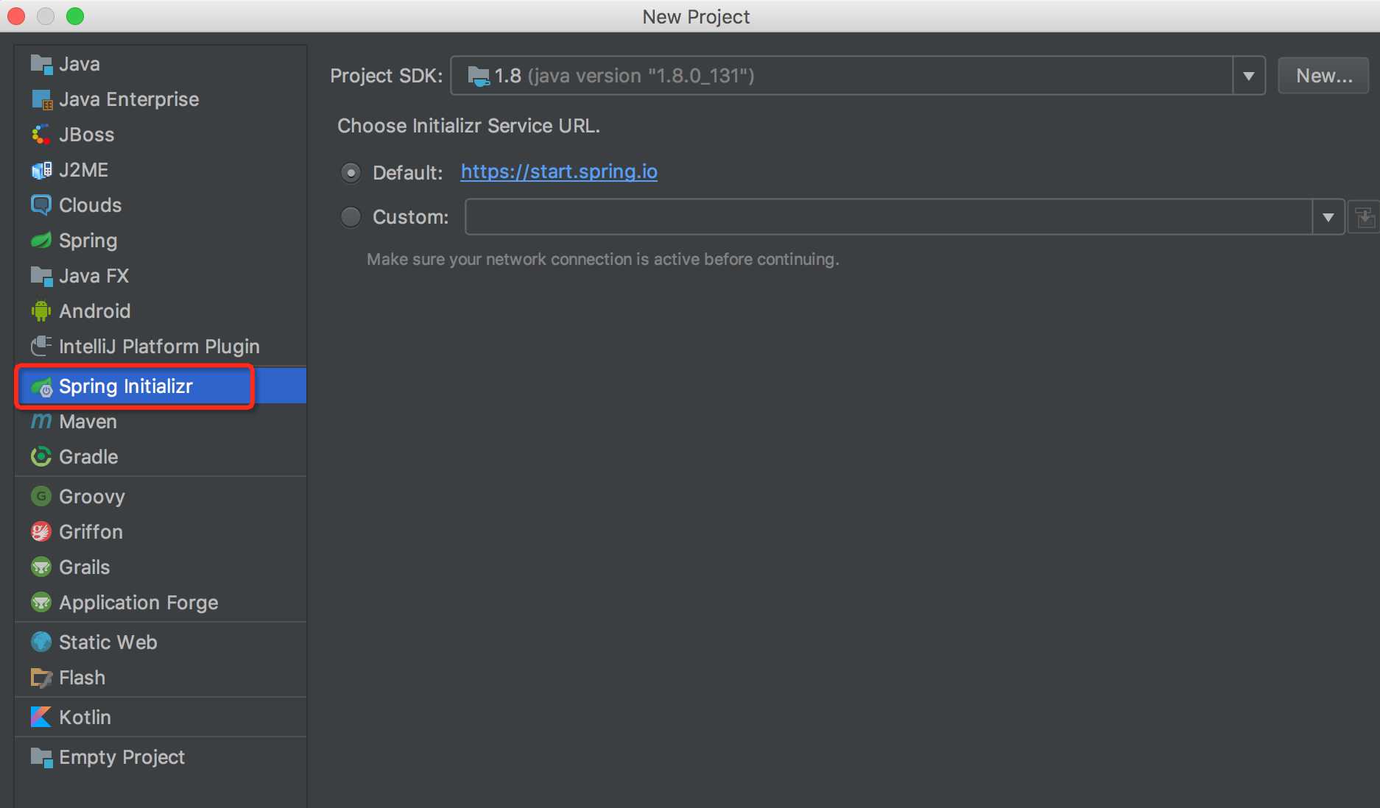Click the Griffon icon
Image resolution: width=1380 pixels, height=808 pixels.
pyautogui.click(x=41, y=532)
